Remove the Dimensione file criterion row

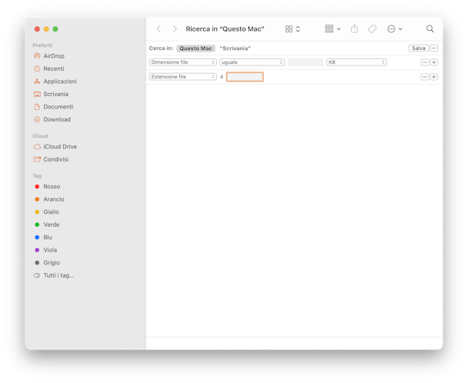(x=424, y=62)
